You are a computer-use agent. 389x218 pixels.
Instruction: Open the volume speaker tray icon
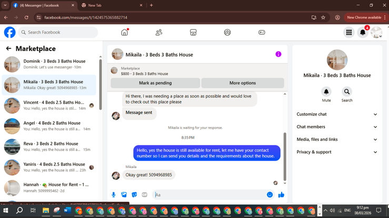(333, 211)
